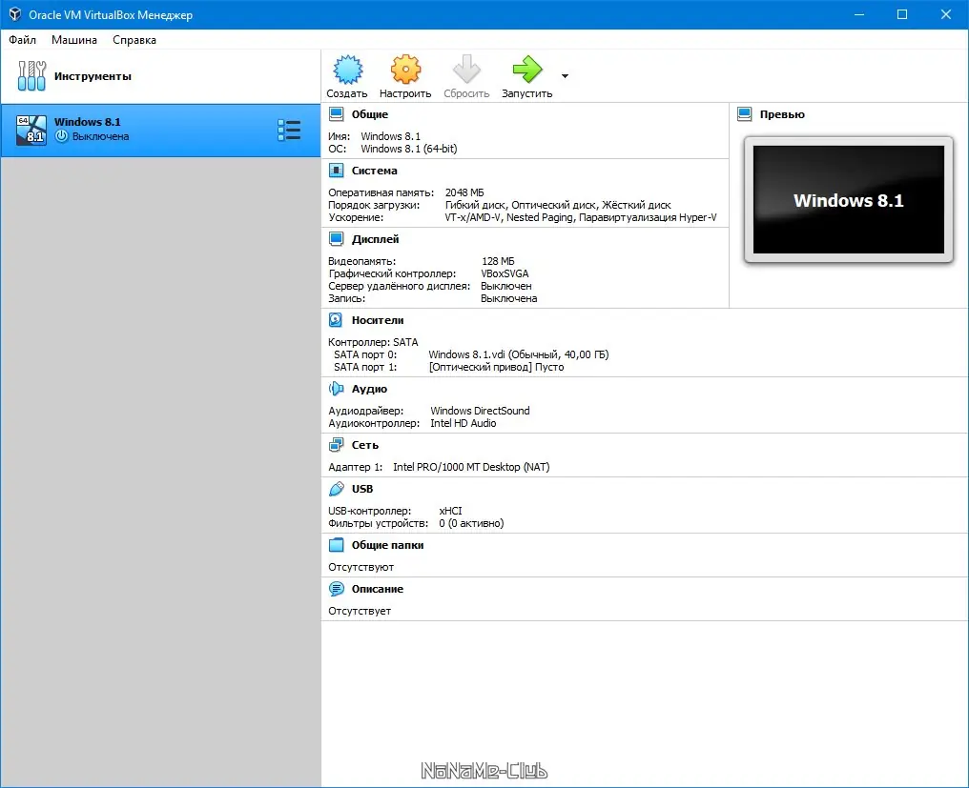Click Запись value Выключена
Image resolution: width=969 pixels, height=788 pixels.
pyautogui.click(x=509, y=297)
